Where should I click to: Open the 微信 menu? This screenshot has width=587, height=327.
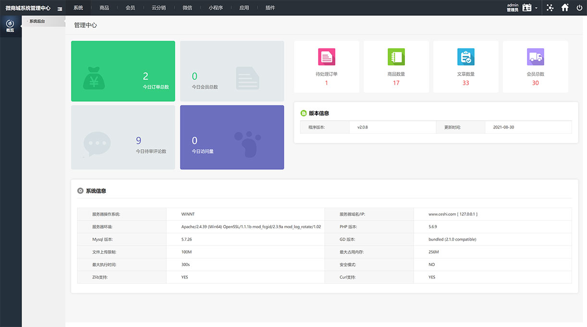coord(187,8)
